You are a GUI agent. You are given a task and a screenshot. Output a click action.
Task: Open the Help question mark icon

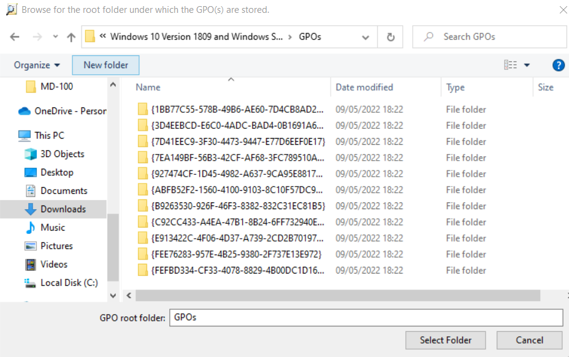point(558,65)
